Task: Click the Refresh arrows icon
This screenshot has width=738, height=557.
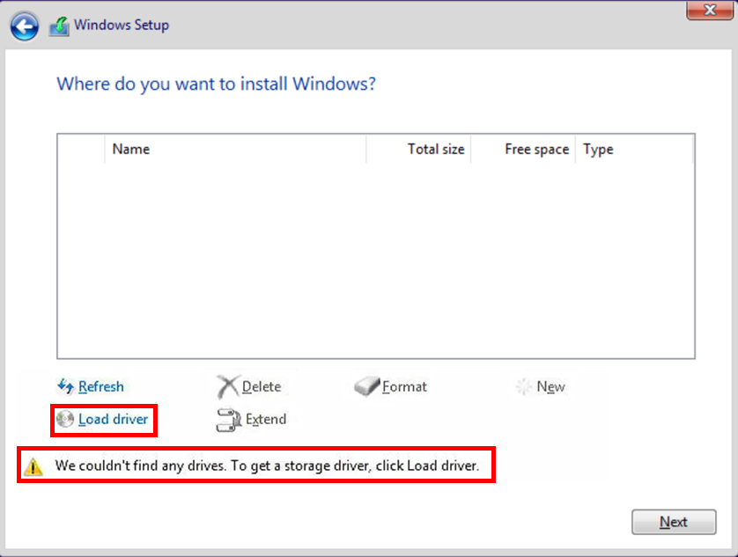Action: [65, 386]
